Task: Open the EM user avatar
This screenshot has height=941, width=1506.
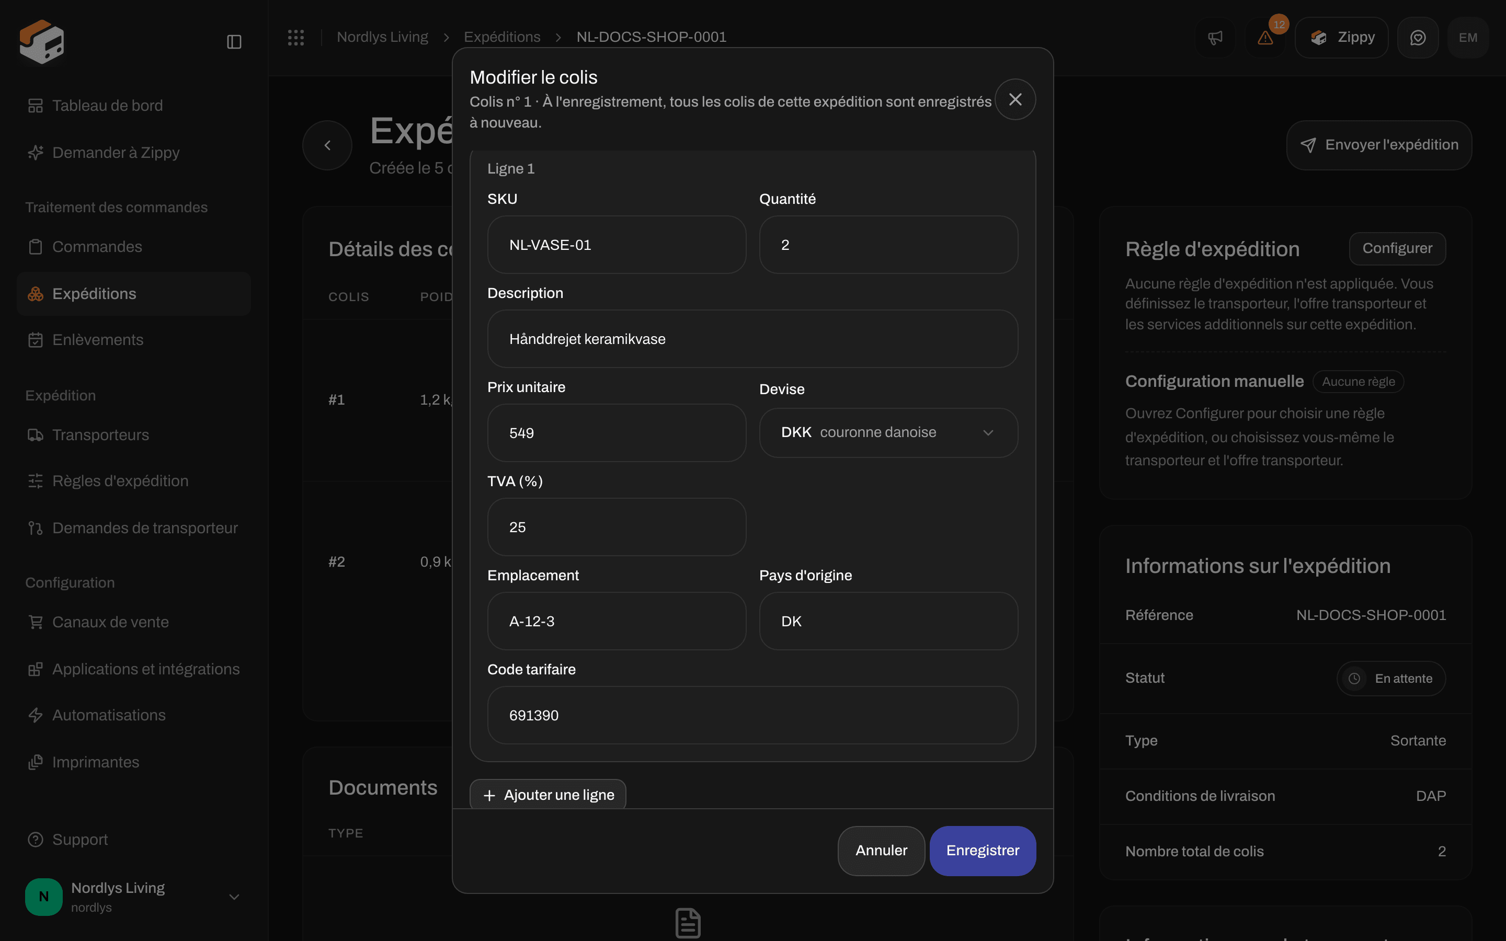Action: click(1468, 38)
